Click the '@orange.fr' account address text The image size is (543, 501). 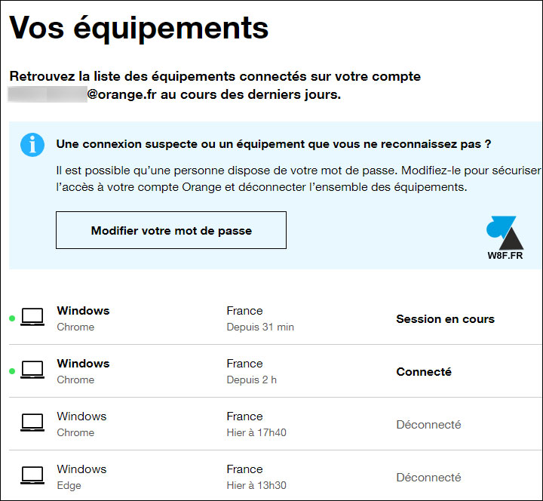122,94
